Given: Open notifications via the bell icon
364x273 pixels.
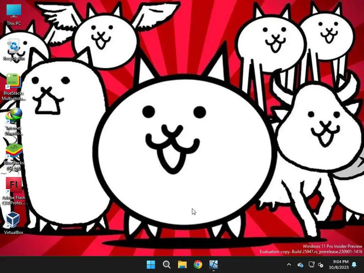Looking at the screenshot, I should [x=354, y=264].
